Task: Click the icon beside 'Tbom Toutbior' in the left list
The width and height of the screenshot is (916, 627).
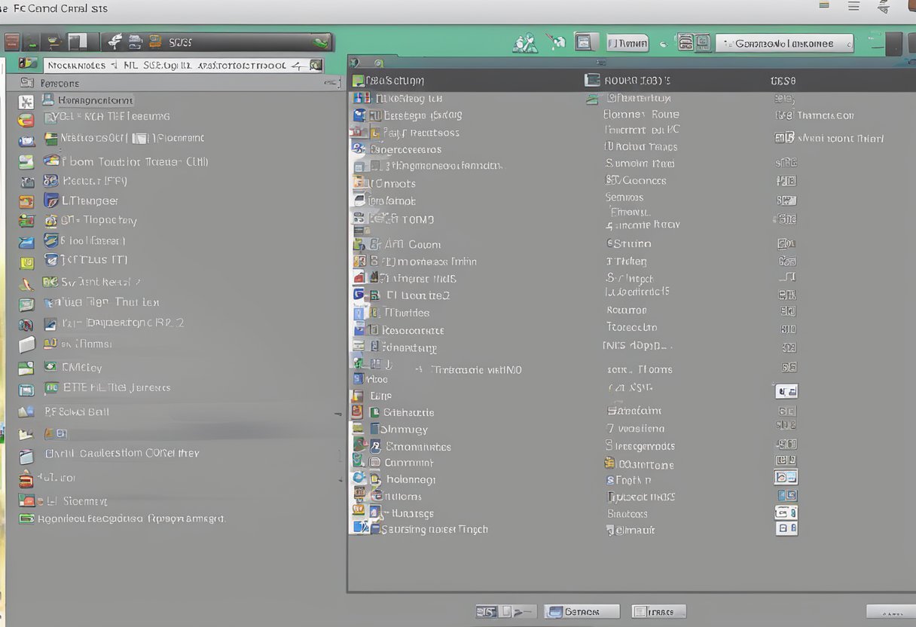Action: [51, 161]
